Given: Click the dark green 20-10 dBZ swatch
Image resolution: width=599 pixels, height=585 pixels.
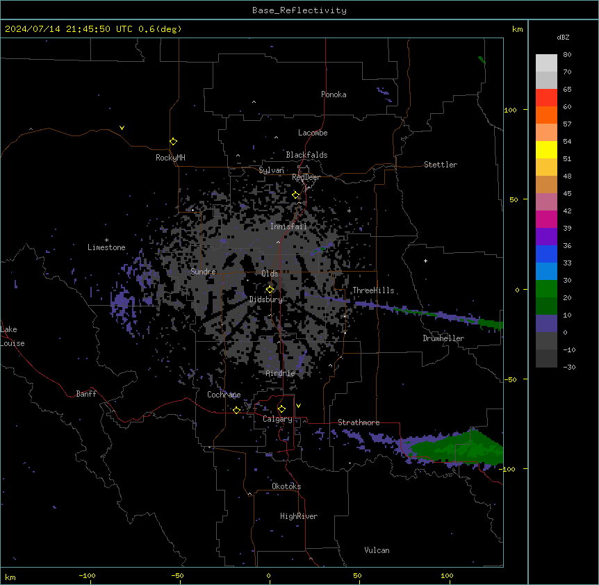Looking at the screenshot, I should click(546, 306).
